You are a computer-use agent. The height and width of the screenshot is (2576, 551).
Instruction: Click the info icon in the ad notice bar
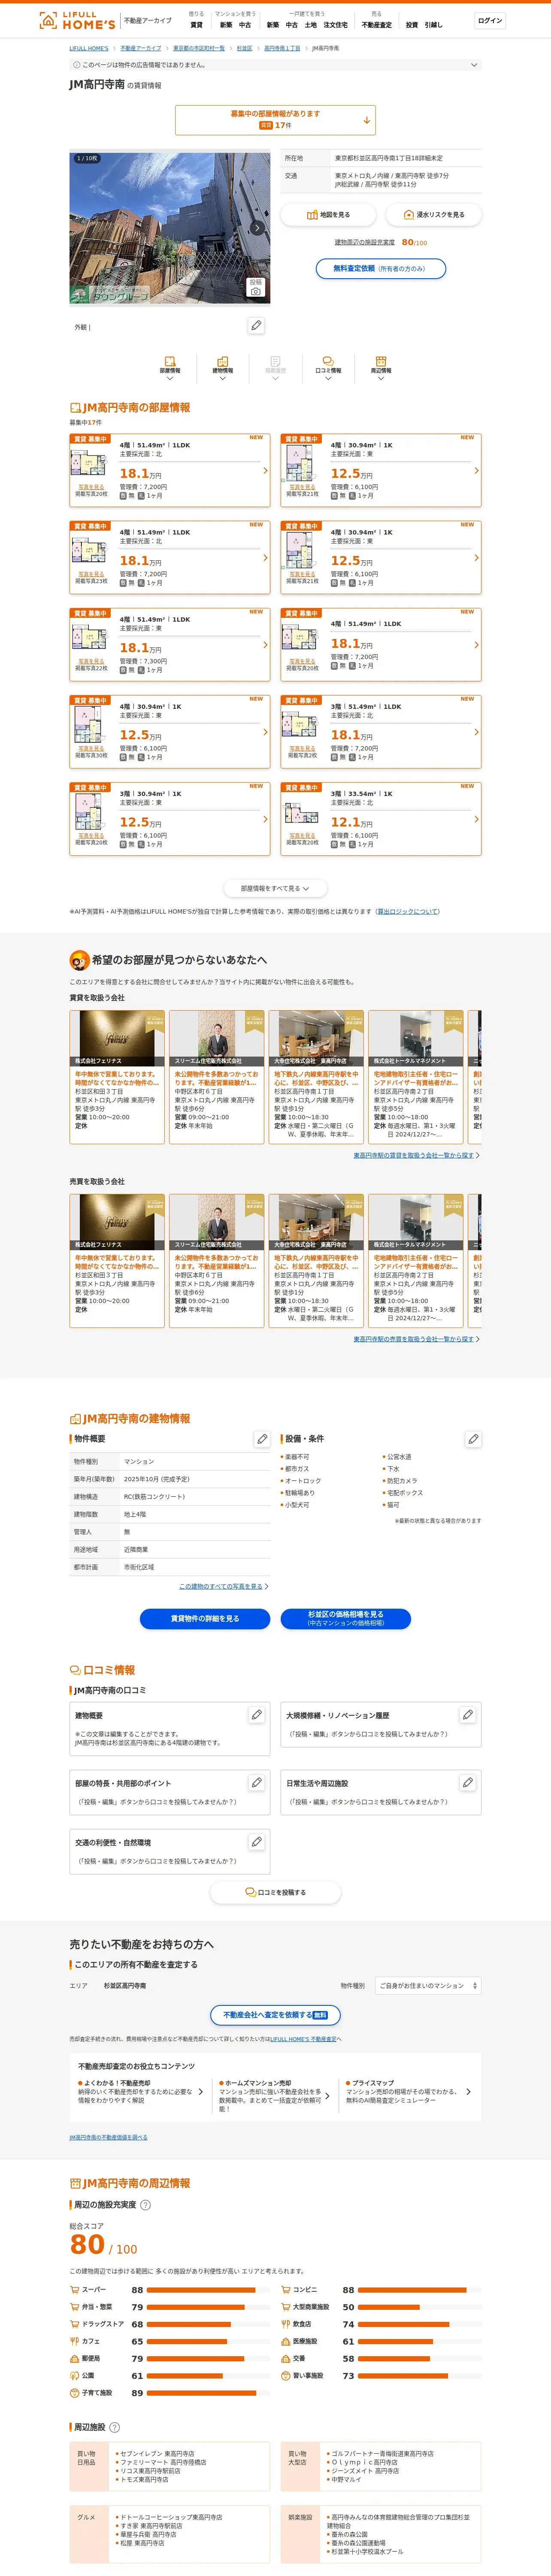tap(77, 65)
